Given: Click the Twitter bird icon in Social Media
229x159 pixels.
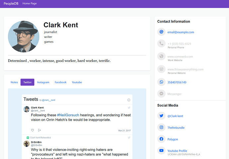Looking at the screenshot, I should click(x=161, y=116).
